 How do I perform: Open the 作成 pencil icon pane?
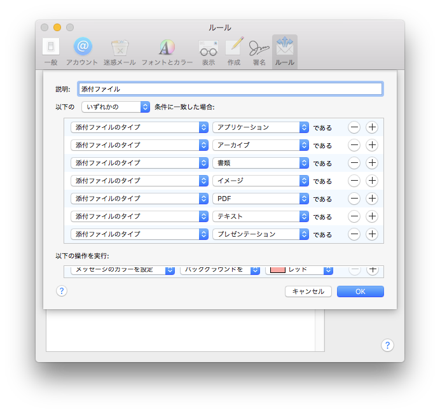pos(234,51)
